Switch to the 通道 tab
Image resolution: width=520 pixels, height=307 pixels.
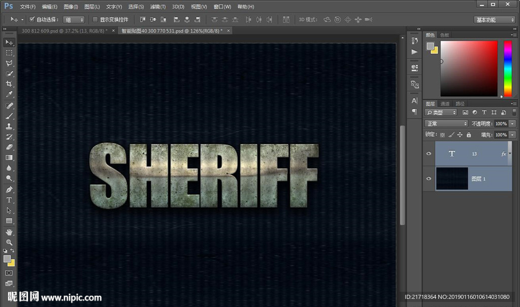[445, 104]
